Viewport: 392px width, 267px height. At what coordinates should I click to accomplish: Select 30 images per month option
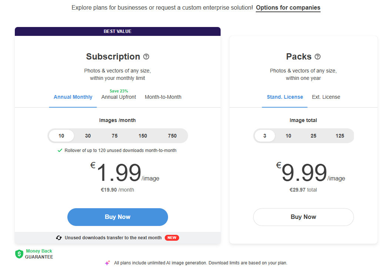pos(88,136)
